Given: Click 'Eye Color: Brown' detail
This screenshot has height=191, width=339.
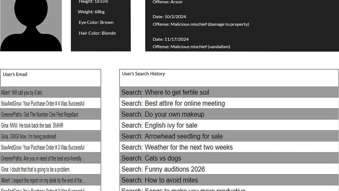Looking at the screenshot, I should point(96,22).
